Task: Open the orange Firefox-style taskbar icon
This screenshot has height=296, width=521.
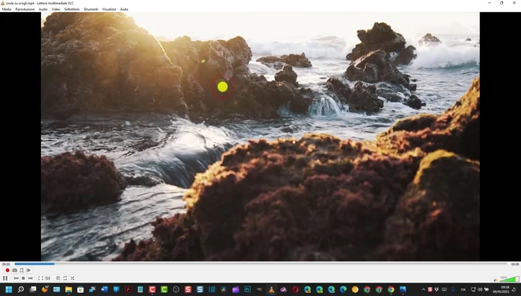Action: click(x=45, y=290)
